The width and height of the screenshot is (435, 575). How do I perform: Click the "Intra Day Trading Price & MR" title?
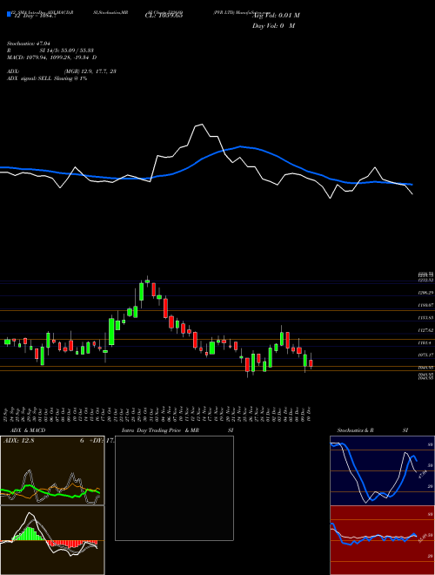[x=160, y=430]
